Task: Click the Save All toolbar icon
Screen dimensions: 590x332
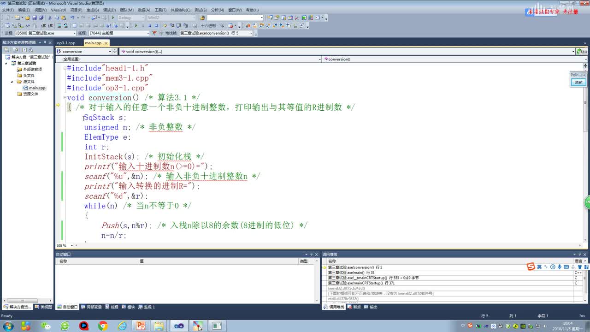Action: point(41,18)
